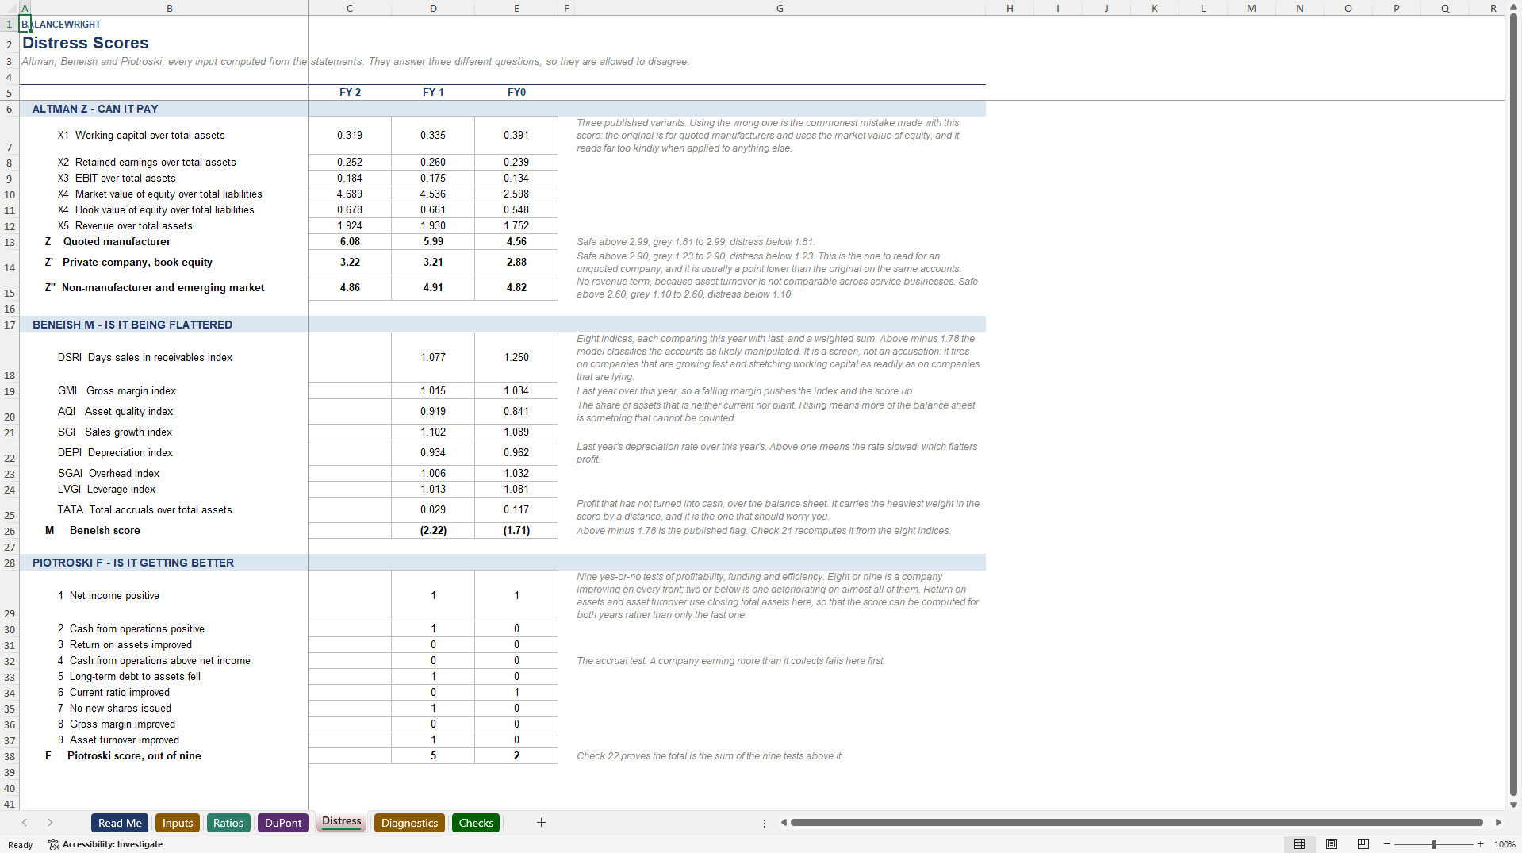The width and height of the screenshot is (1522, 853).
Task: Select Z' private company FY0 value 2.88
Action: (516, 262)
